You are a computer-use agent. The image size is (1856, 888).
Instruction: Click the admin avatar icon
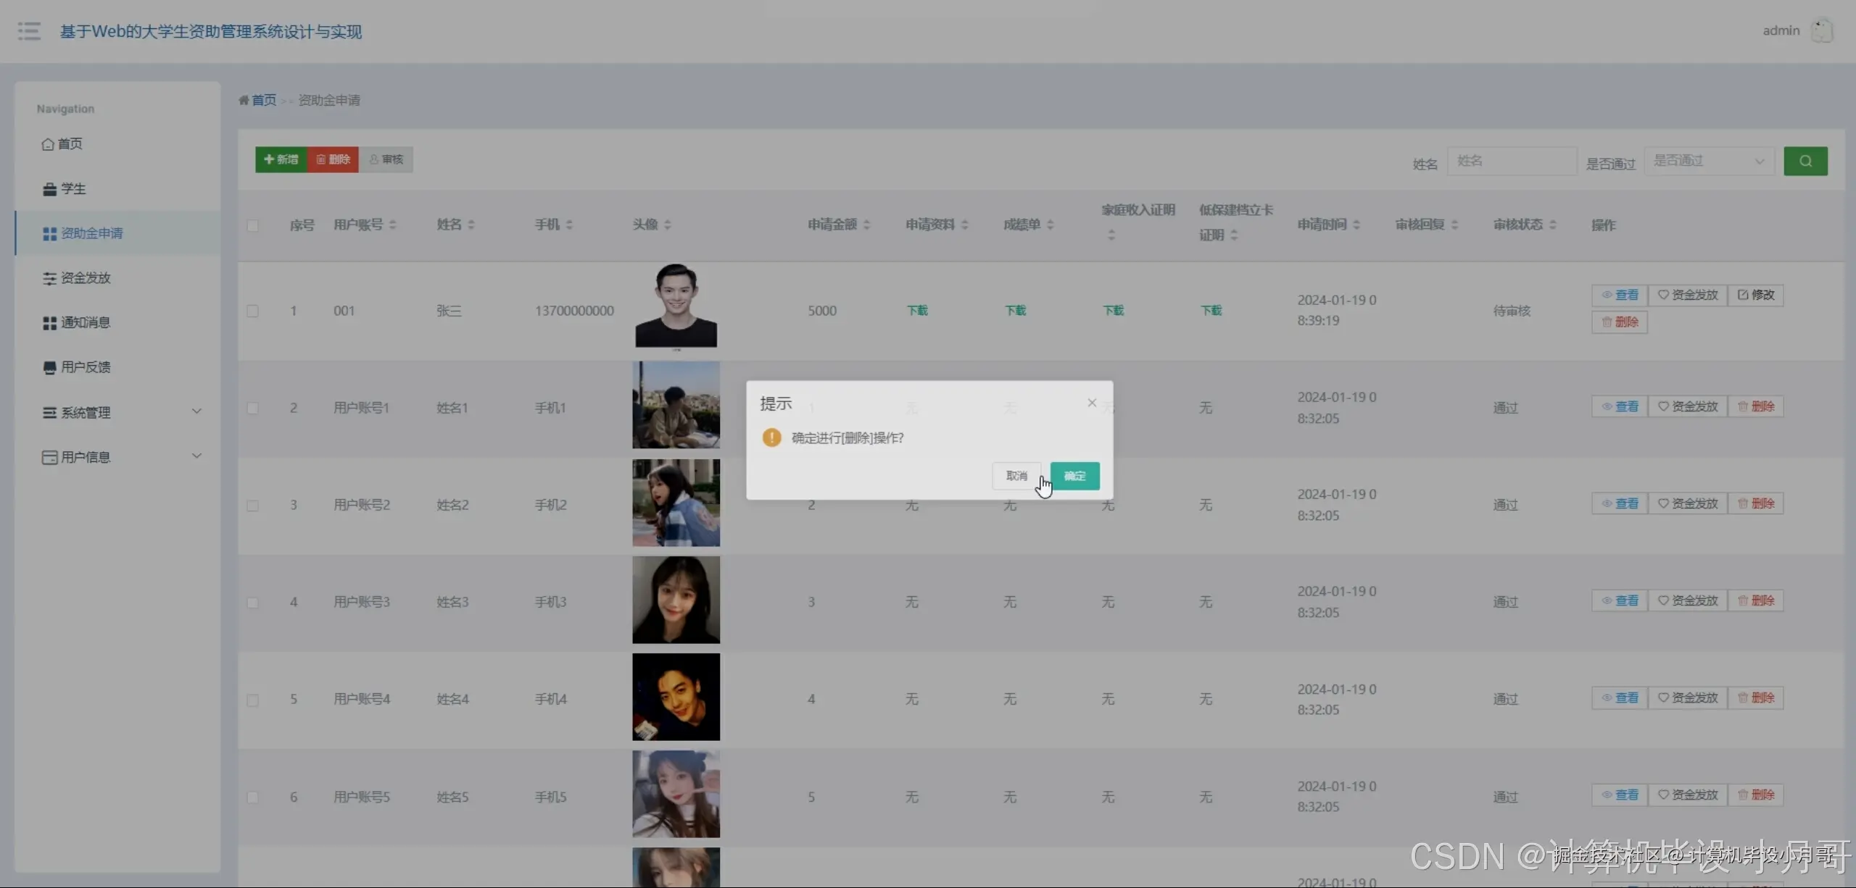coord(1821,31)
